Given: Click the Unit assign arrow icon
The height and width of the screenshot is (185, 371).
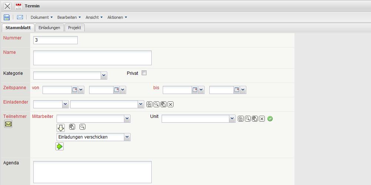Looking at the screenshot, I should [241, 119].
